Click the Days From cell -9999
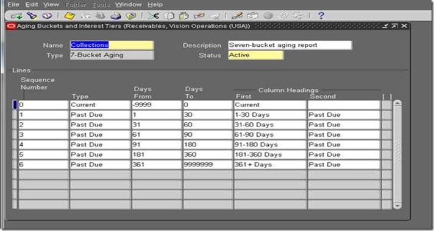This screenshot has height=231, width=434. click(x=157, y=105)
